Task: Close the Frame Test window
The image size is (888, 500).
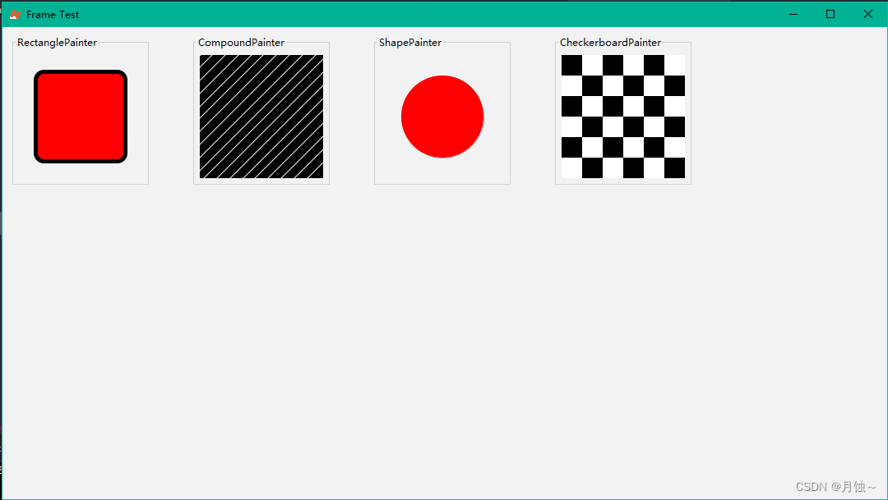Action: pyautogui.click(x=867, y=14)
